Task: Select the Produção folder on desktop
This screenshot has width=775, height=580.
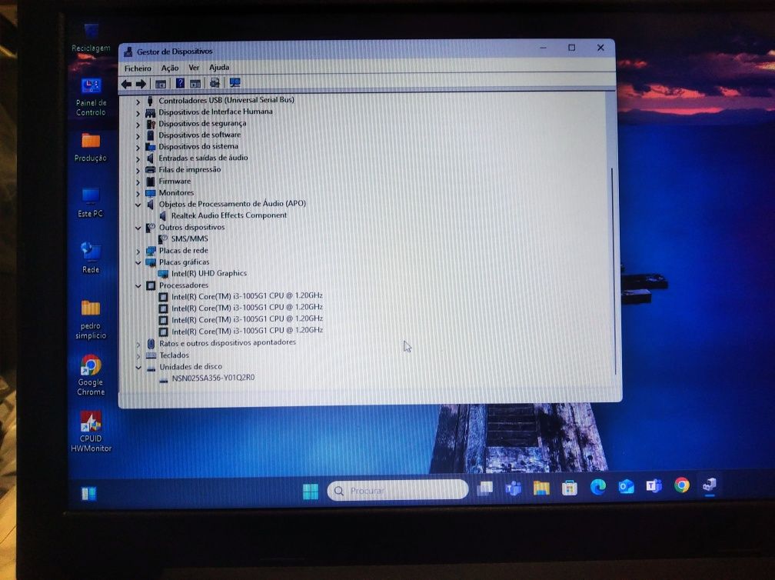Action: pyautogui.click(x=91, y=148)
